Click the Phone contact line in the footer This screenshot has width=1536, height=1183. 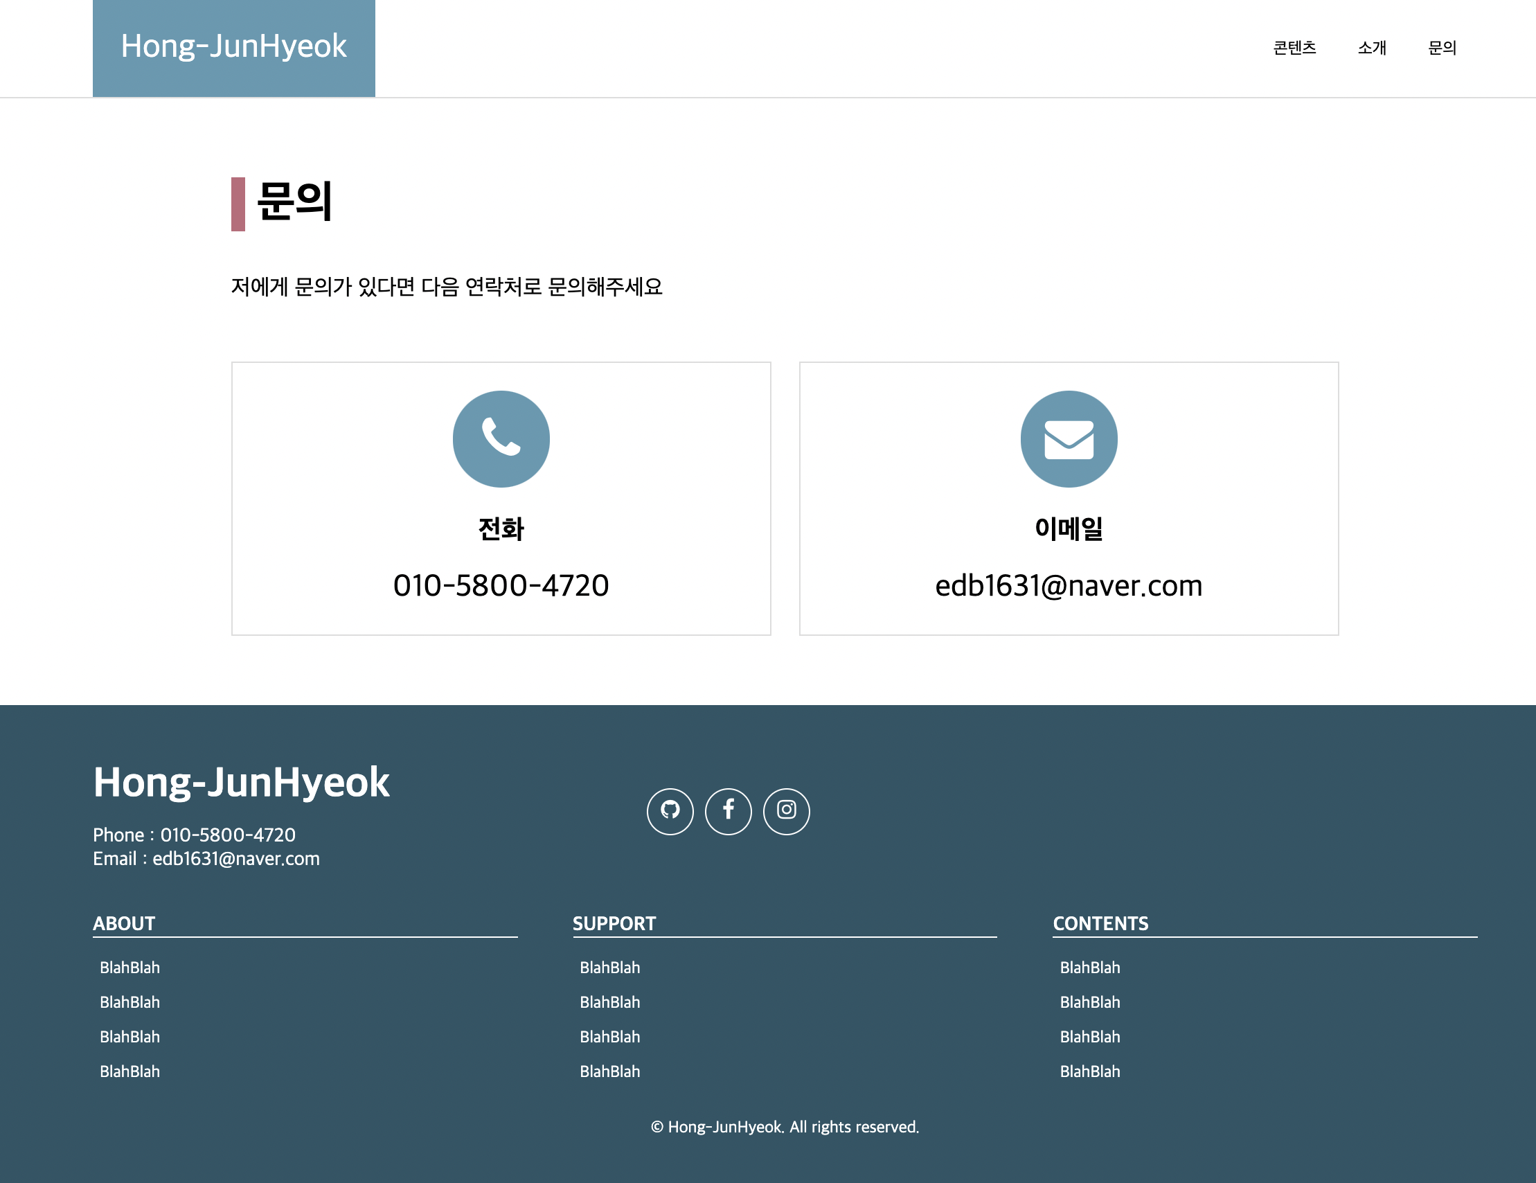tap(194, 835)
